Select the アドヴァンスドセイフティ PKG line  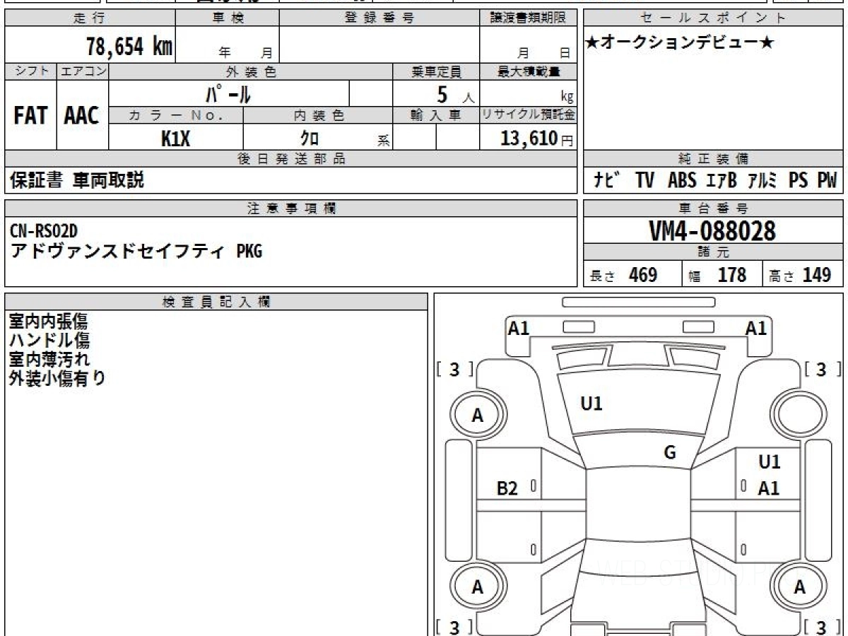pyautogui.click(x=136, y=250)
